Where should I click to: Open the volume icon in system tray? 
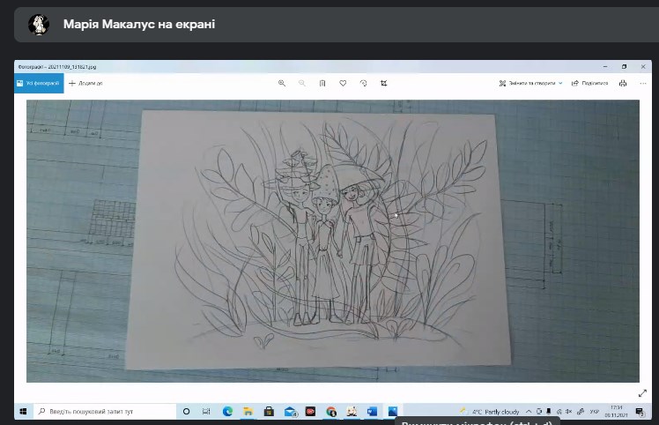568,412
